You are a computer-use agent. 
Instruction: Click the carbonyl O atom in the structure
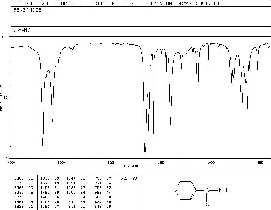(207, 204)
